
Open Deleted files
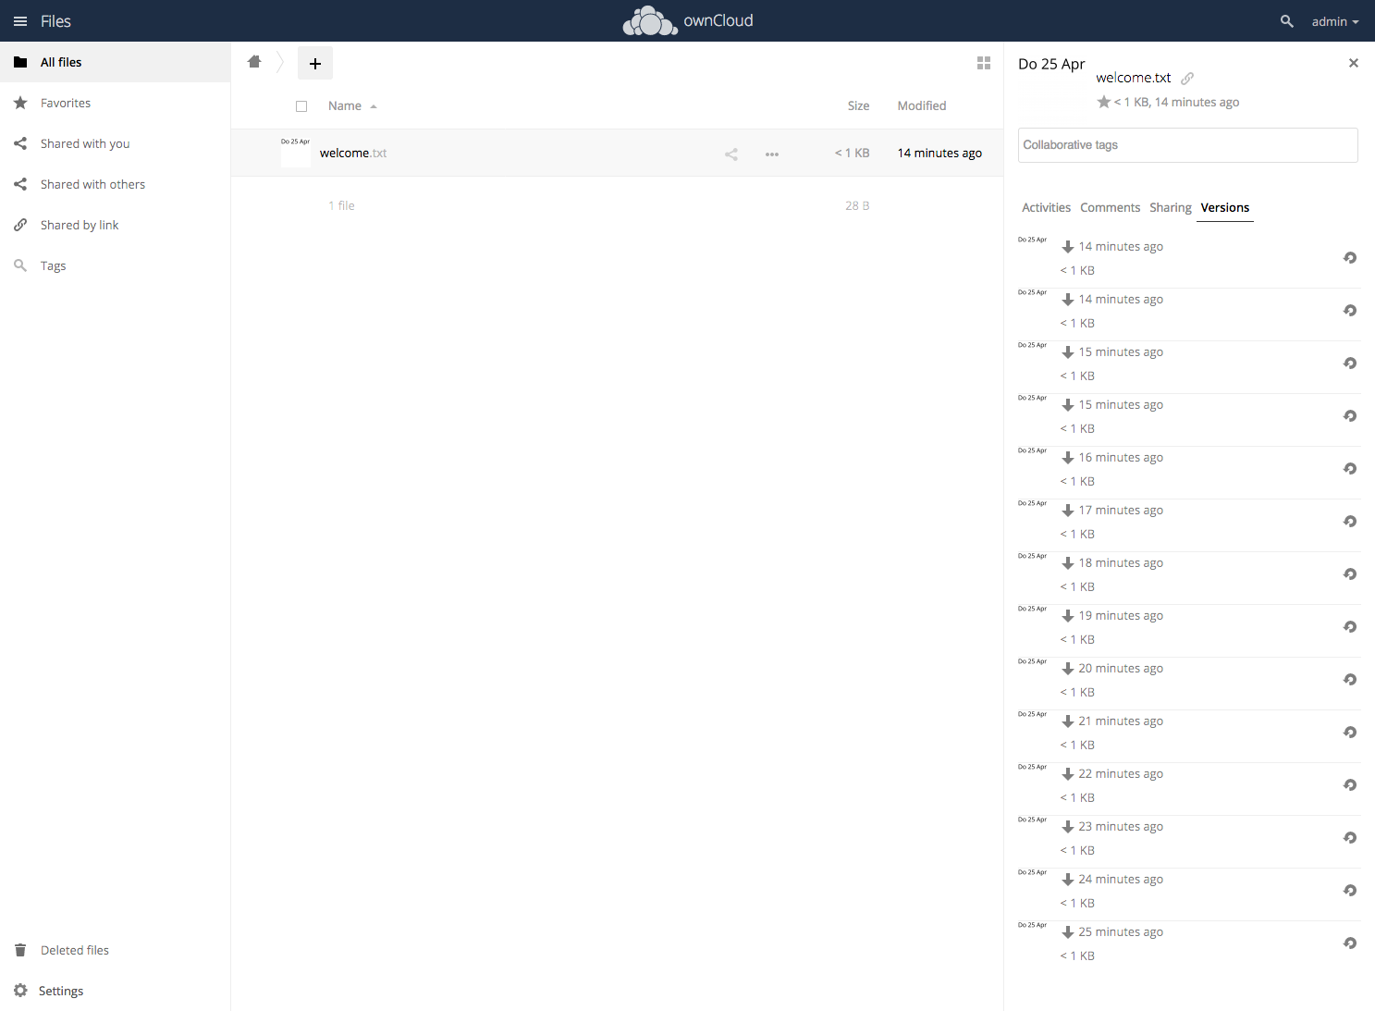[74, 950]
